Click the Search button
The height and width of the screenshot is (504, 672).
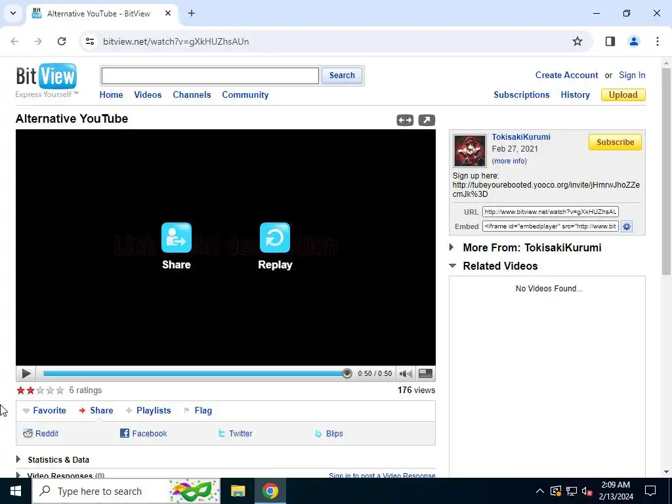point(341,75)
